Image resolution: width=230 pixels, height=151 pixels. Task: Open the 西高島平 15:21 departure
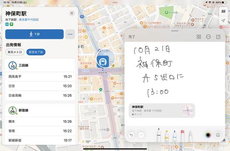(x=40, y=76)
